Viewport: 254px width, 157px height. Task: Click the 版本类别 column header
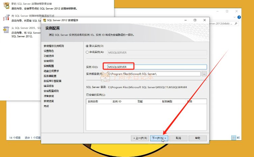tap(173, 102)
